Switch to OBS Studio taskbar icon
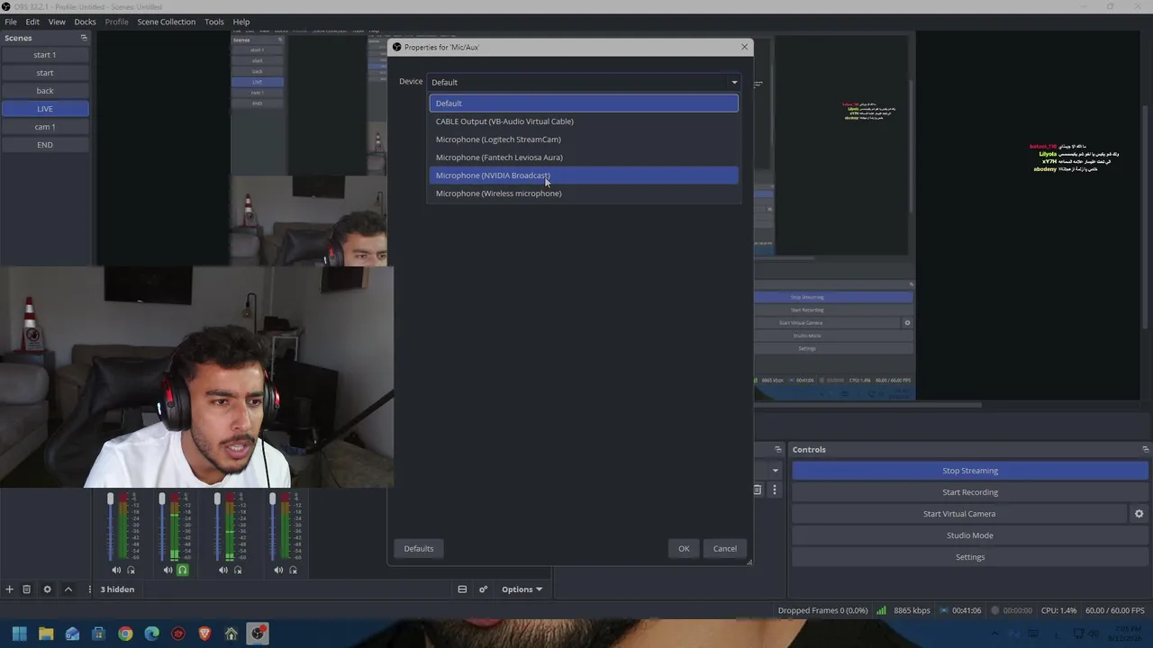The height and width of the screenshot is (648, 1153). [x=258, y=634]
